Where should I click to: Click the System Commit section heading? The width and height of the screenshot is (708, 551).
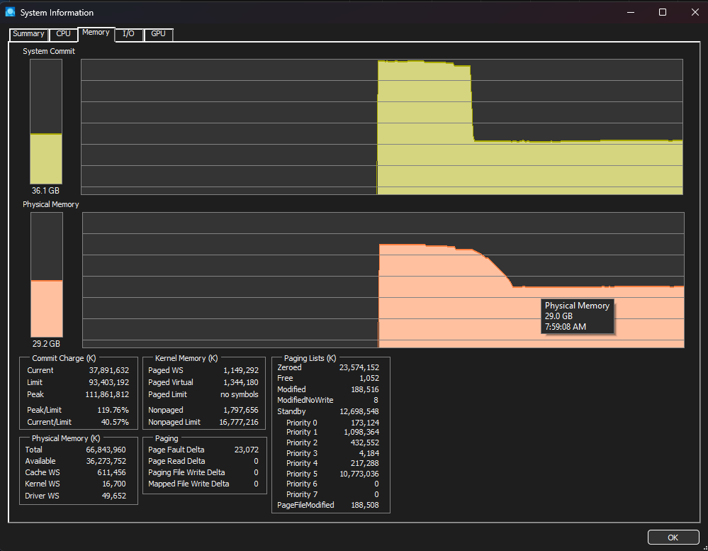coord(49,52)
